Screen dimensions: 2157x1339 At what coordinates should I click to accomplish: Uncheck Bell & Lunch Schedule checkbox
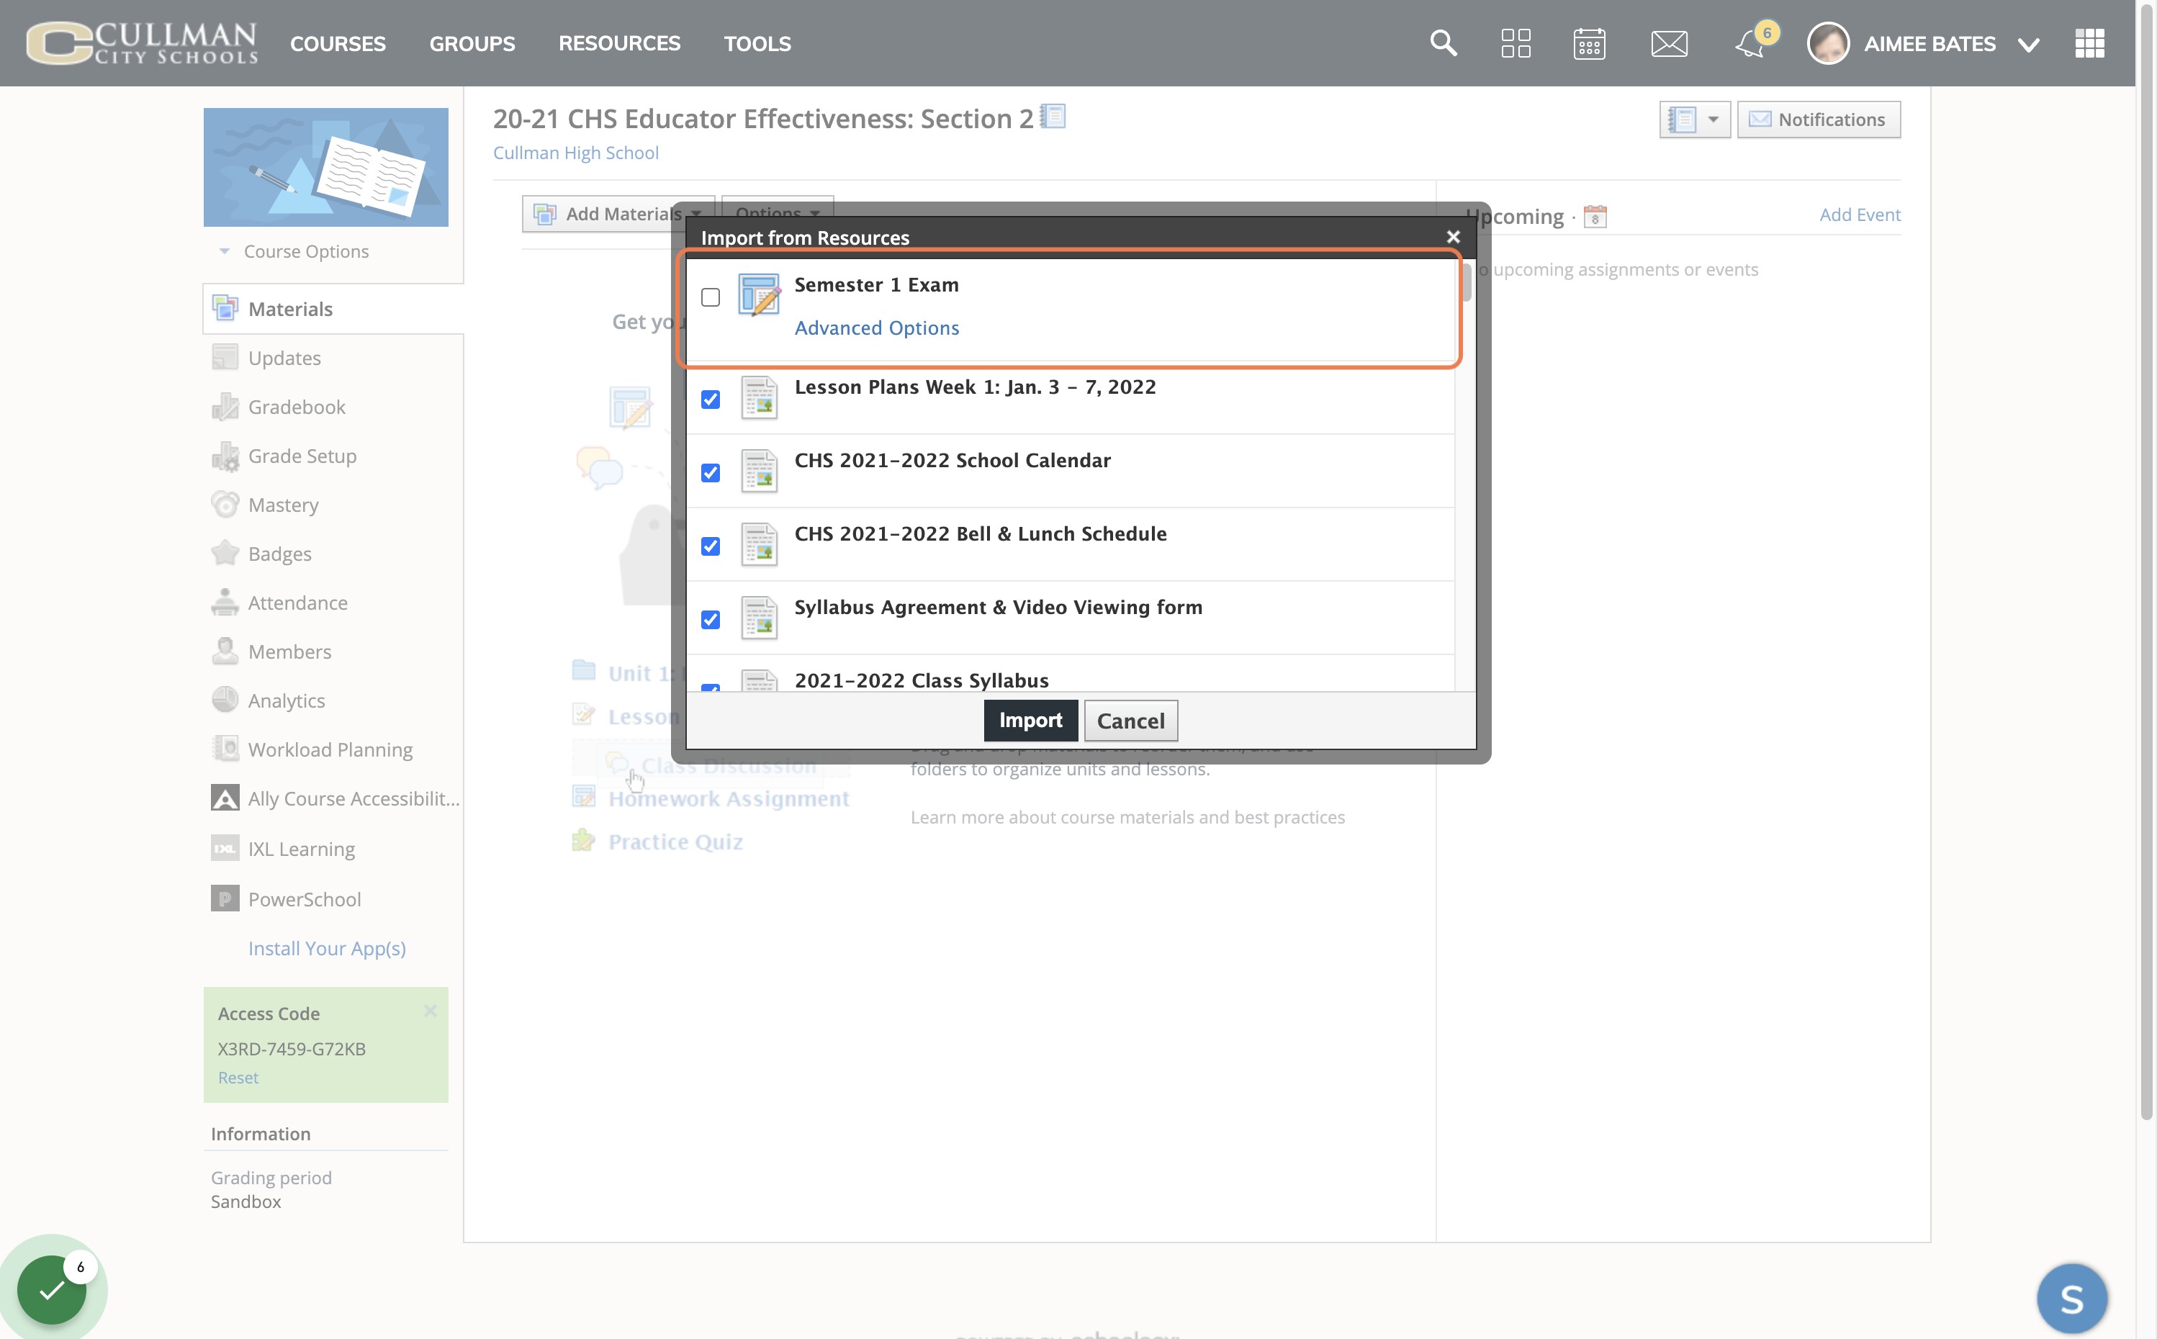710,546
